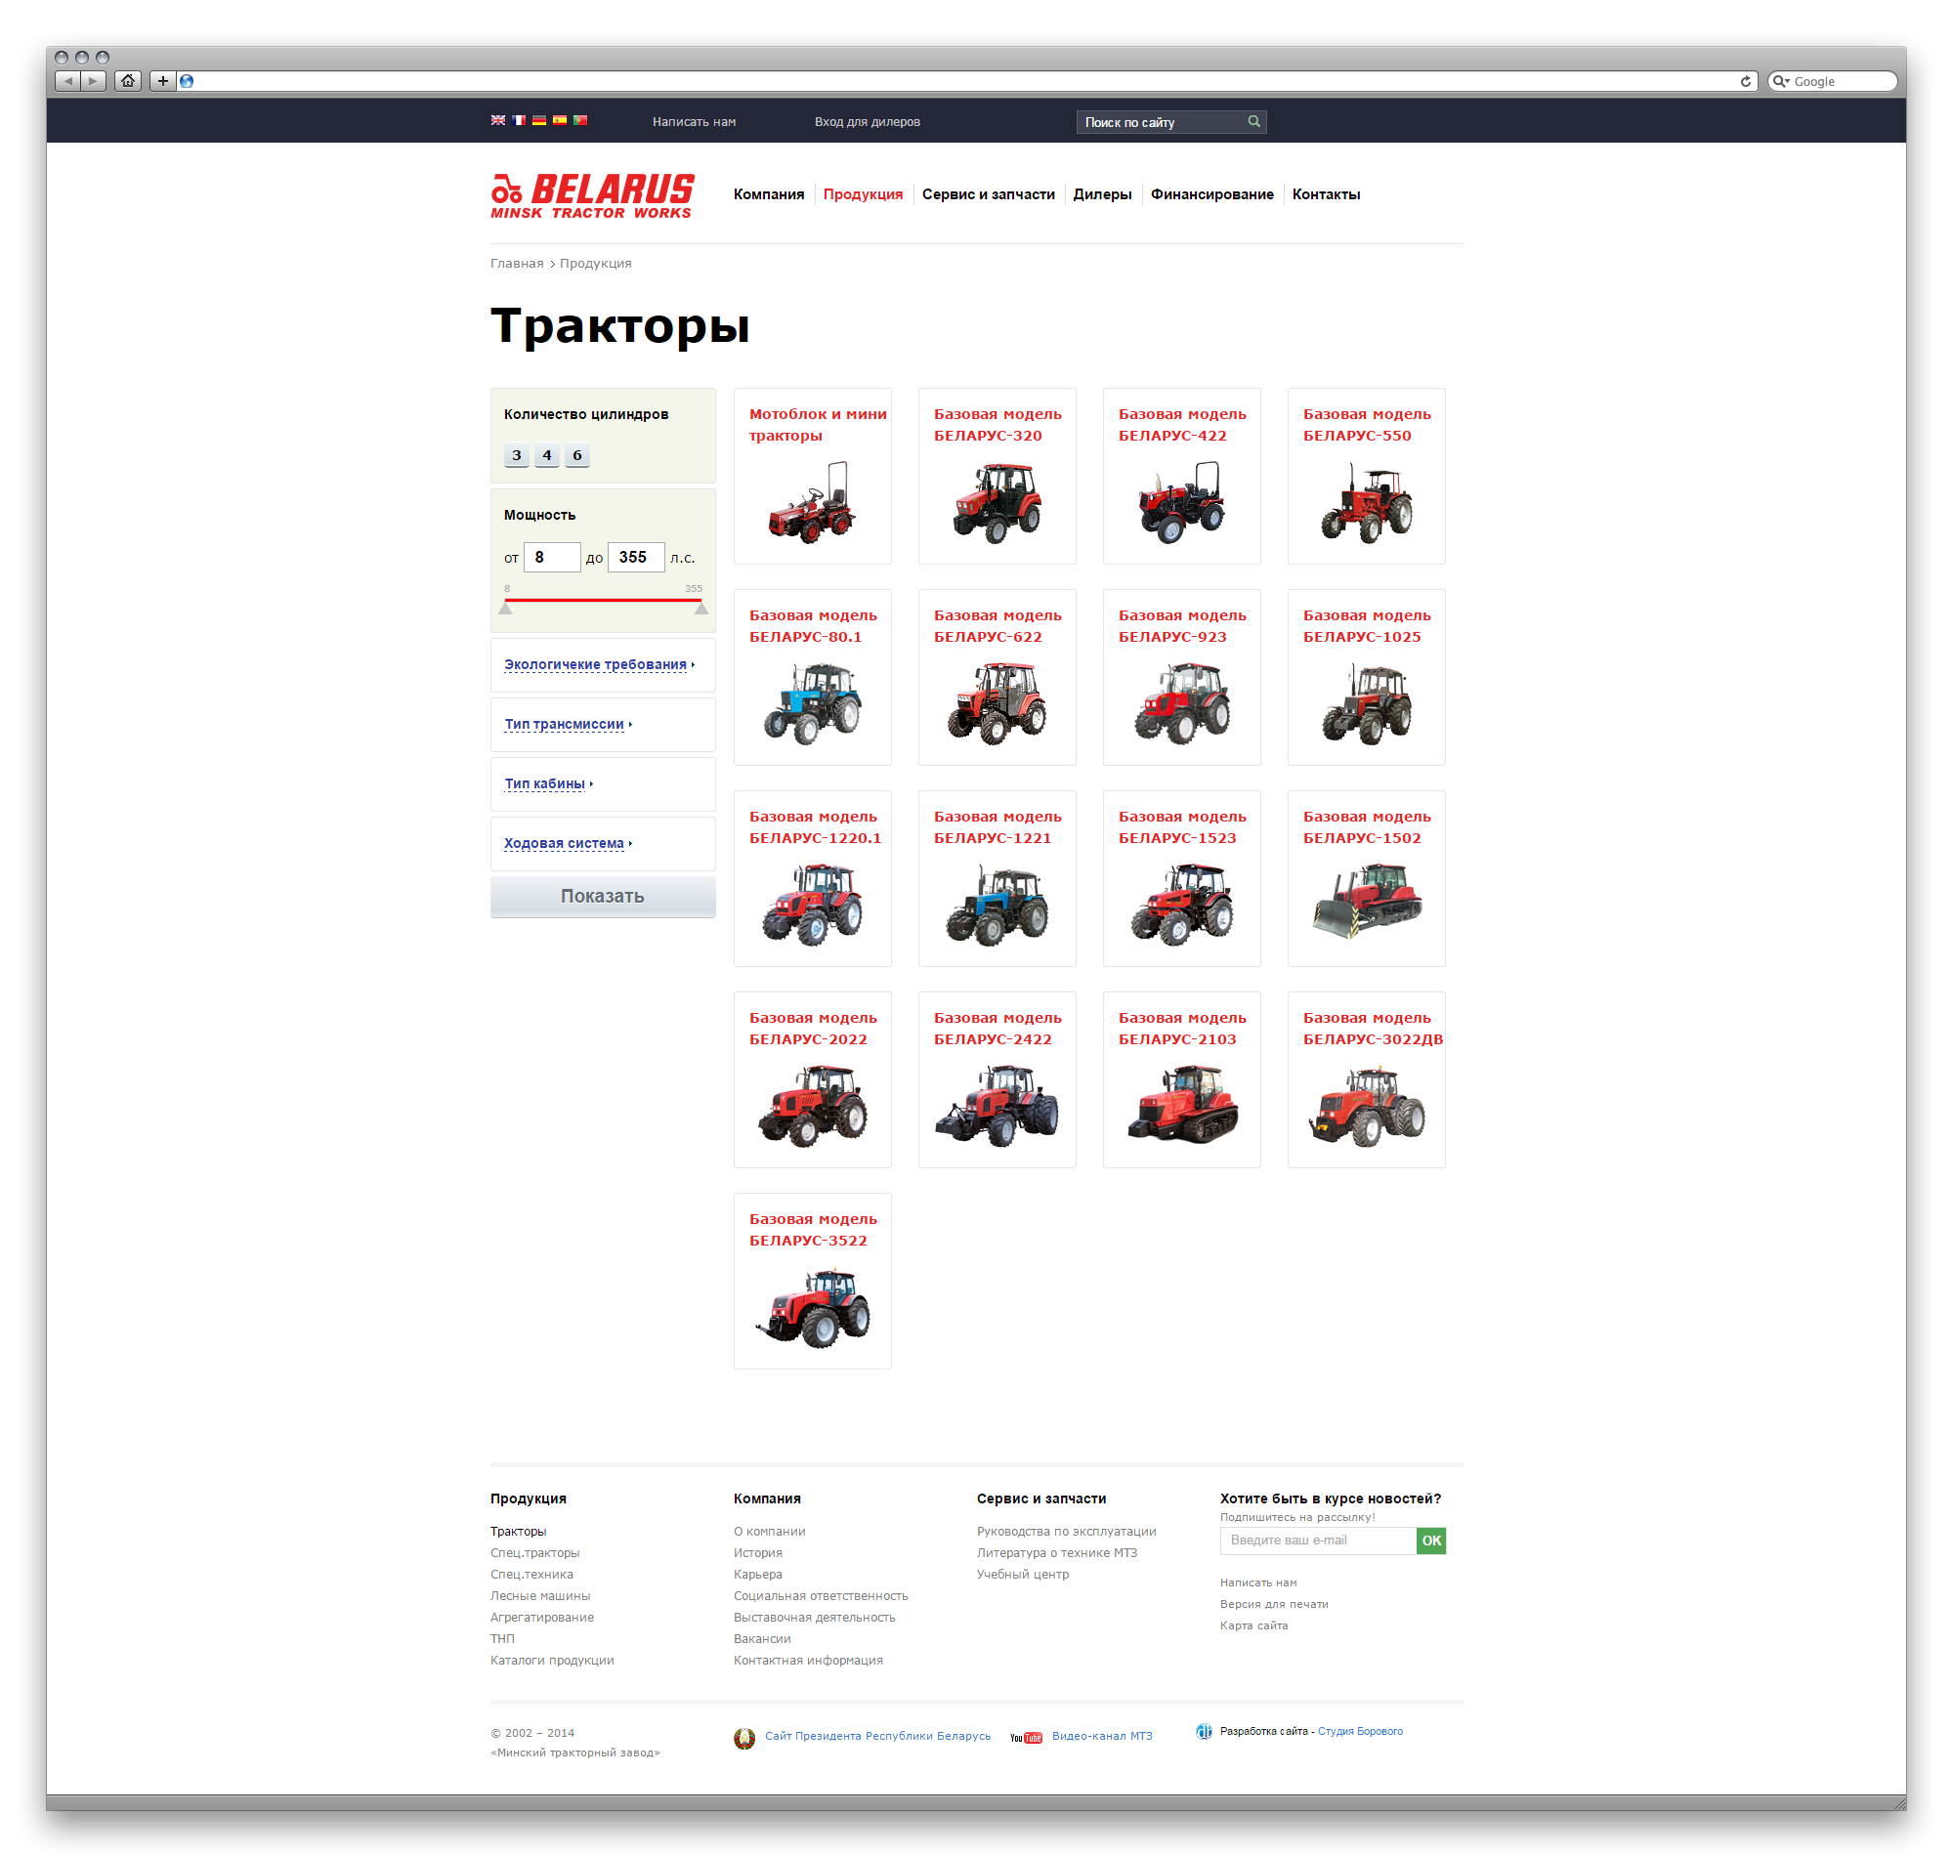Toggle the 3 cylinders filter

tap(517, 455)
